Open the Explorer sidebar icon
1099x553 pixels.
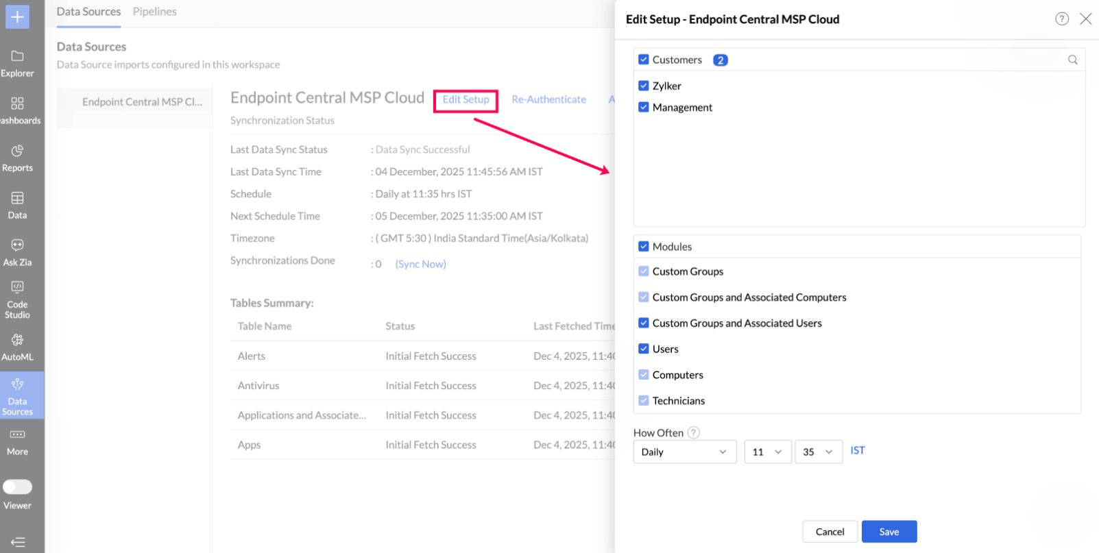point(17,63)
